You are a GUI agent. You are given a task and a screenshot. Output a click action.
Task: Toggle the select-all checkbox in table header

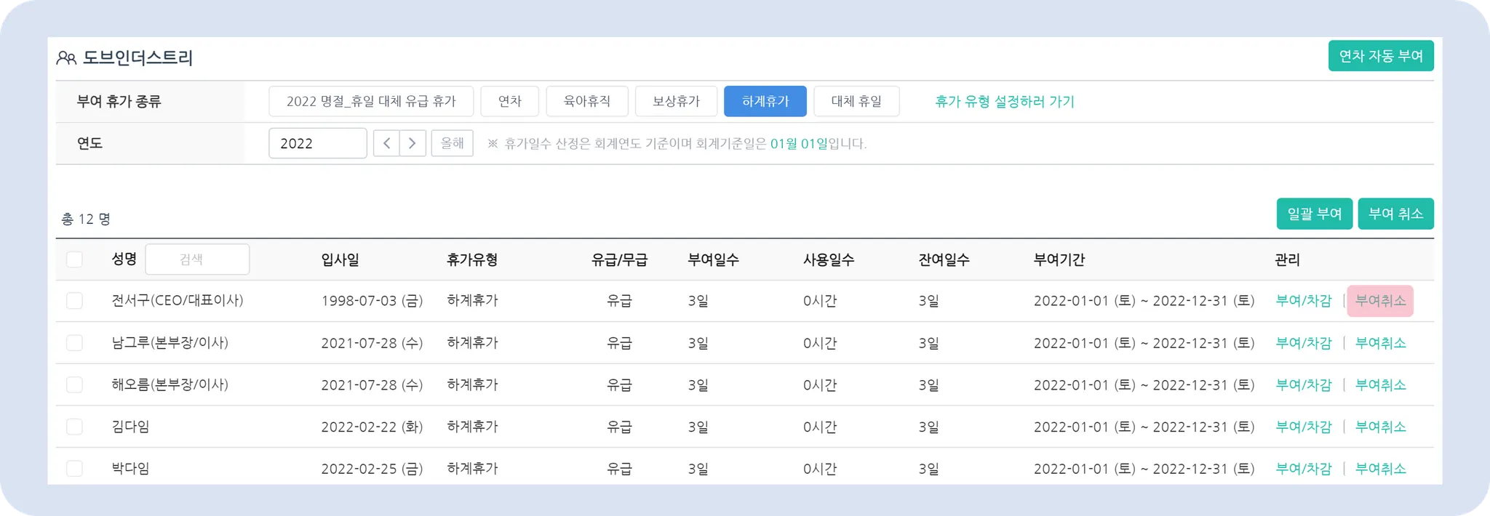[x=74, y=259]
